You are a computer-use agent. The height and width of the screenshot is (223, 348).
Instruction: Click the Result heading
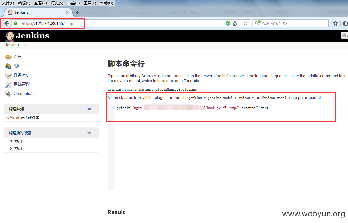[x=116, y=212]
